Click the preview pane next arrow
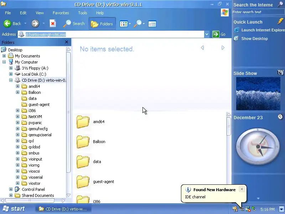Viewport: 285px width, 214px height. coord(223,48)
